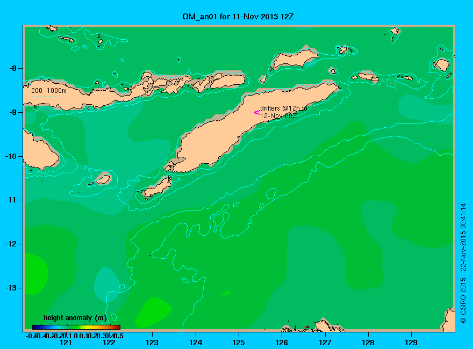Click longitude label 127 on bottom axis
The height and width of the screenshot is (349, 473).
pyautogui.click(x=325, y=343)
